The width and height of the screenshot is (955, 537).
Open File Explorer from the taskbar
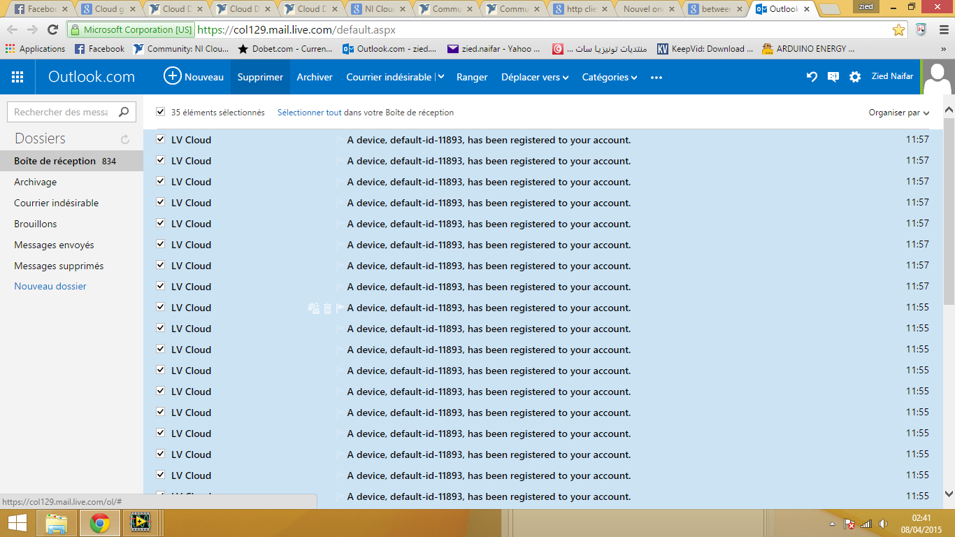(x=57, y=523)
